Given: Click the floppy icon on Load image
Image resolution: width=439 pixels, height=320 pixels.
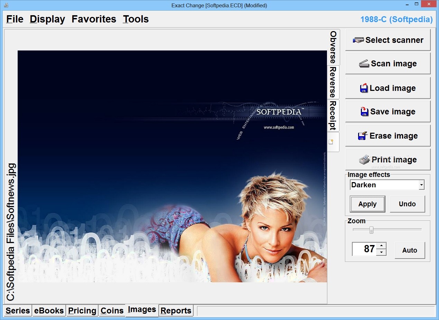Looking at the screenshot, I should [364, 88].
